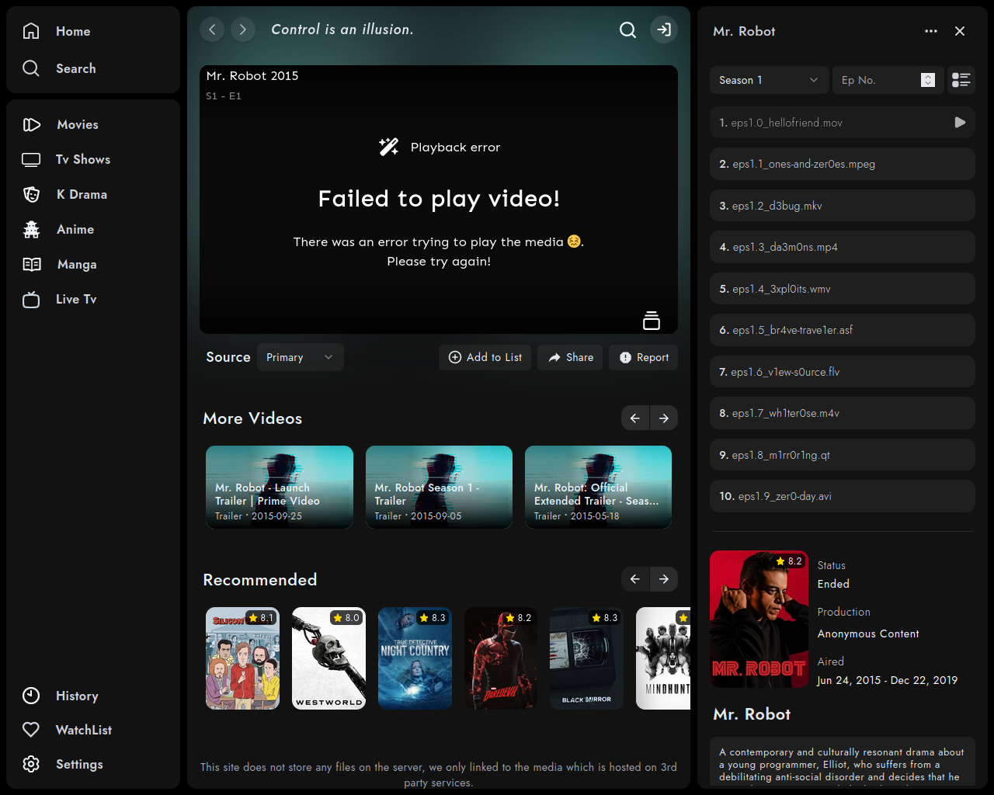Image resolution: width=994 pixels, height=795 pixels.
Task: Open the Manga section
Action: click(61, 264)
